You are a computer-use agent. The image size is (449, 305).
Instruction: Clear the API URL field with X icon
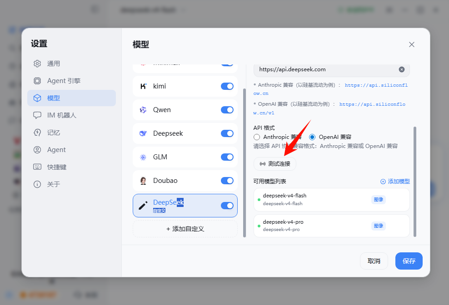click(402, 69)
